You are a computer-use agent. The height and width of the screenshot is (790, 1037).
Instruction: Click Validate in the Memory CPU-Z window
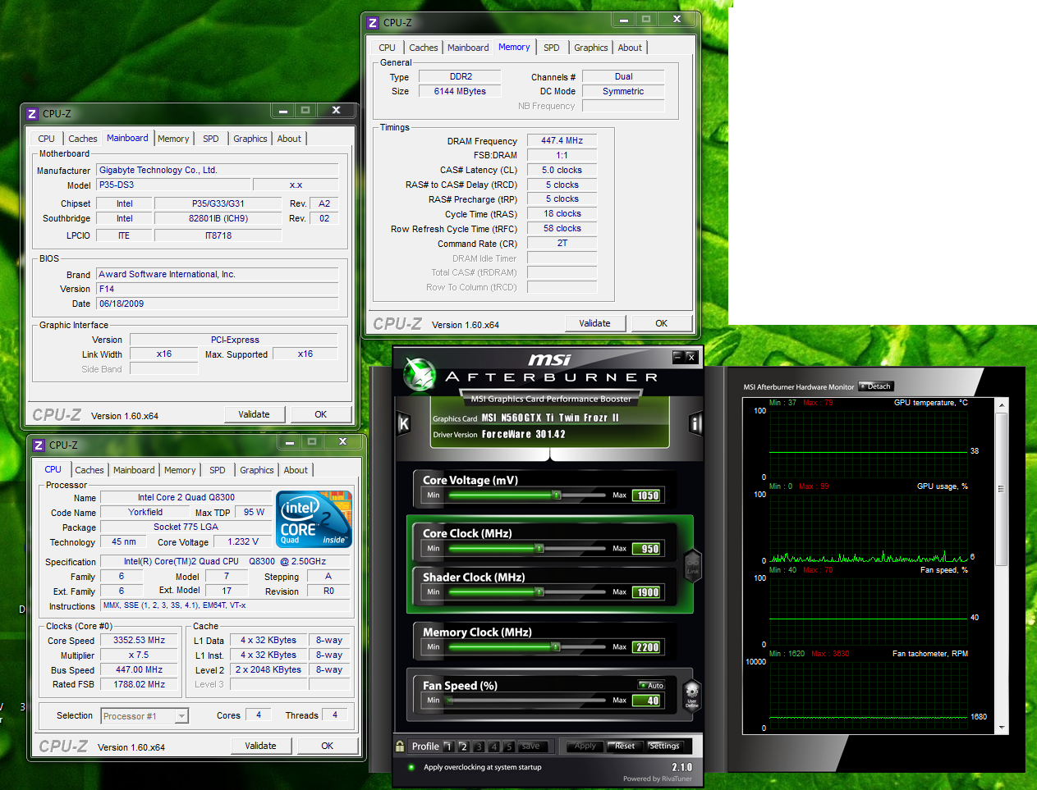594,323
